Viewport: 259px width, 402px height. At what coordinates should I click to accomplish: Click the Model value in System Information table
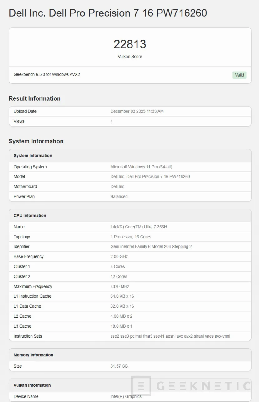coord(150,177)
